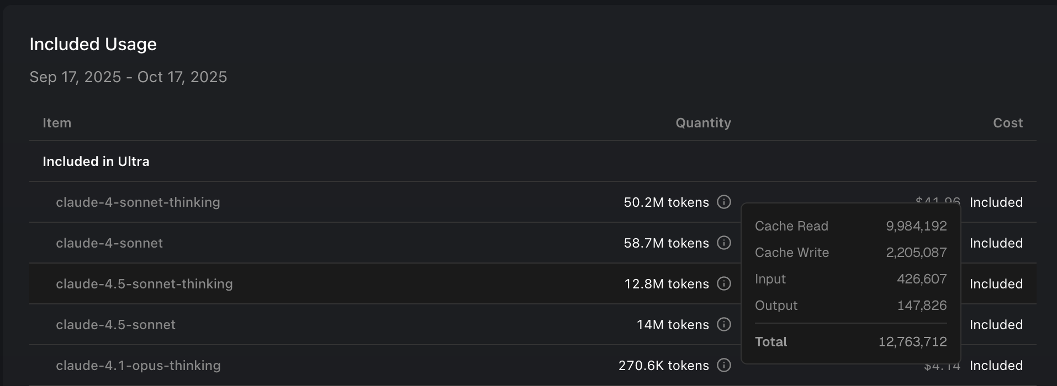The width and height of the screenshot is (1057, 386).
Task: Click info icon beside 58.7M tokens
Action: (x=723, y=243)
